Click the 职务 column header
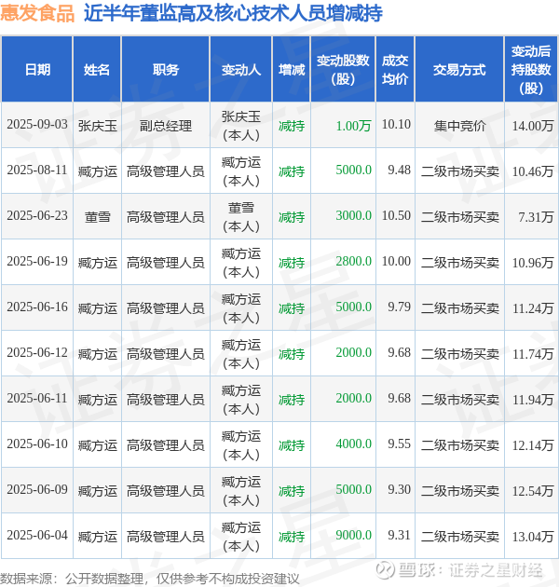 pos(166,70)
